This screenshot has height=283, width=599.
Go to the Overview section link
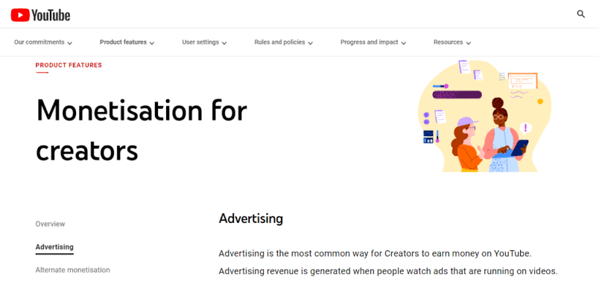pyautogui.click(x=51, y=224)
